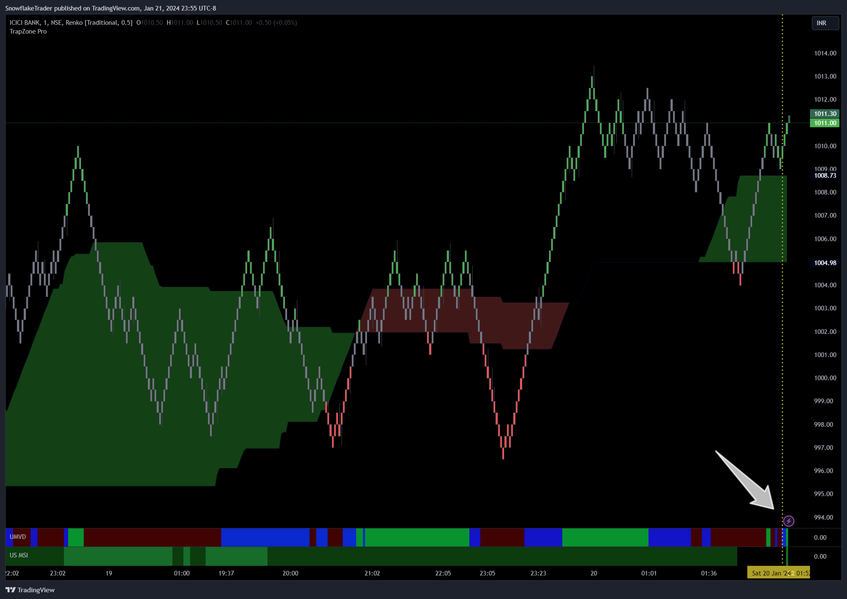Click the 1011.00 current price label
The image size is (847, 599).
[x=825, y=123]
